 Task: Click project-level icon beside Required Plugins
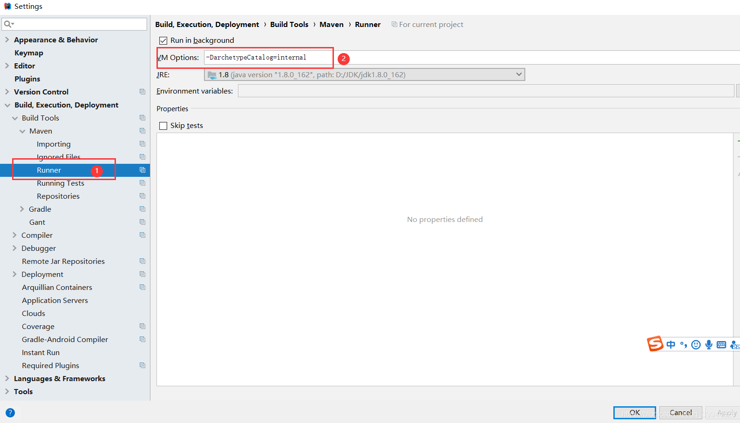143,365
